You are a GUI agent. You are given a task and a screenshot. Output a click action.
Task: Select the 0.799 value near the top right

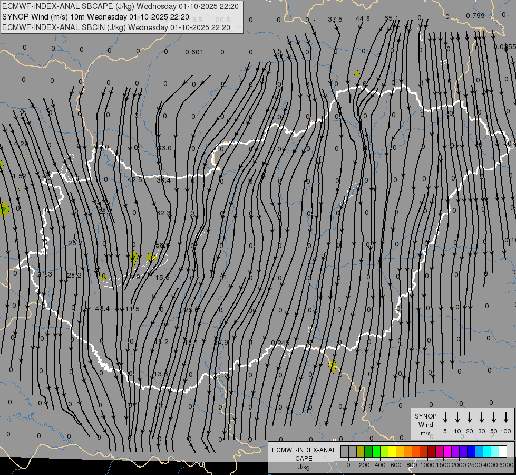(475, 16)
